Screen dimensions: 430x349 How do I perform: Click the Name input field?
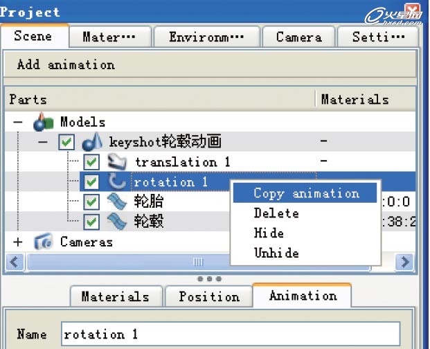point(231,334)
